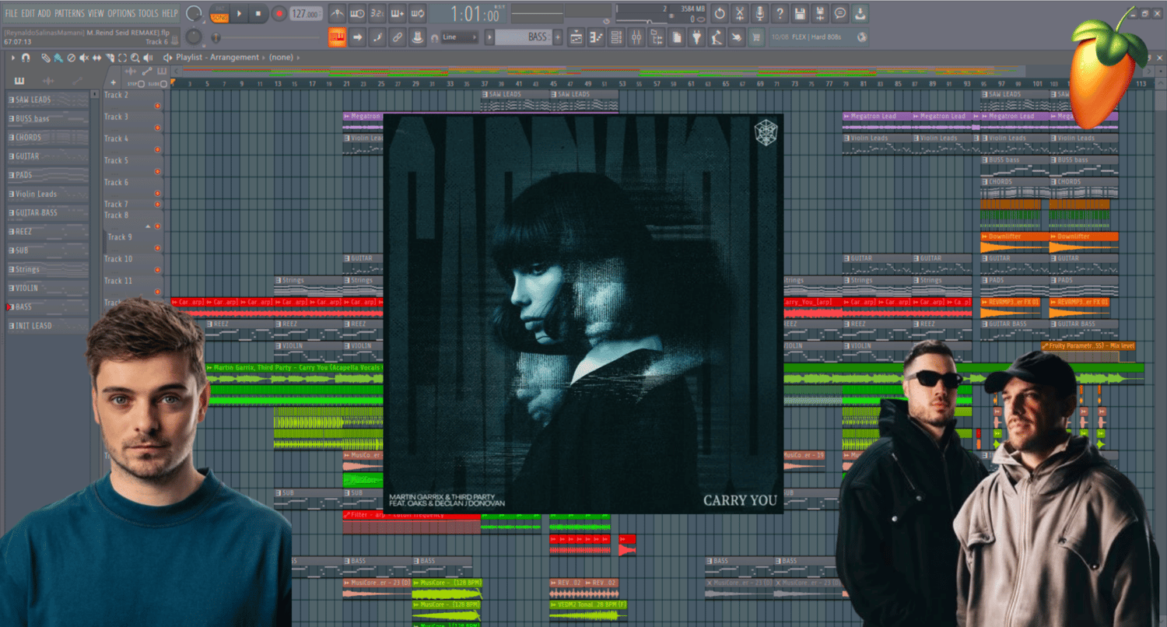
Task: Click the undo history circular arrow icon
Action: [x=720, y=13]
